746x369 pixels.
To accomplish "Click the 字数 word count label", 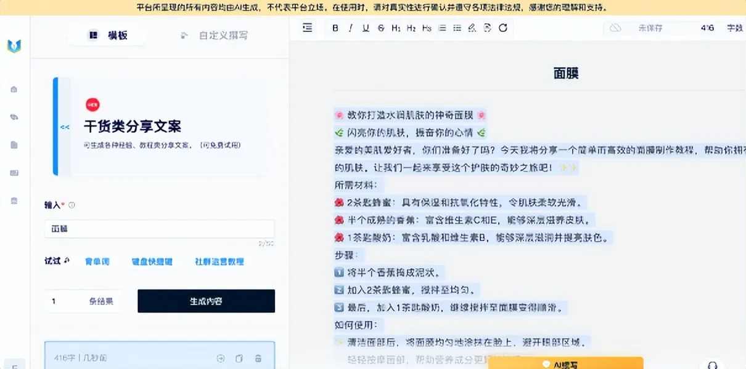I will pos(735,28).
